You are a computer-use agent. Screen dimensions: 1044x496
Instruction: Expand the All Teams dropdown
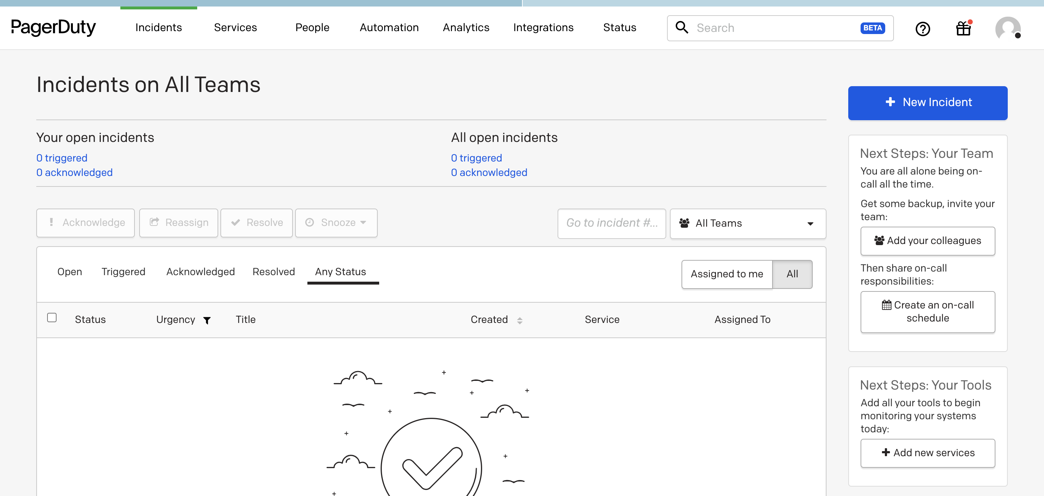tap(748, 223)
